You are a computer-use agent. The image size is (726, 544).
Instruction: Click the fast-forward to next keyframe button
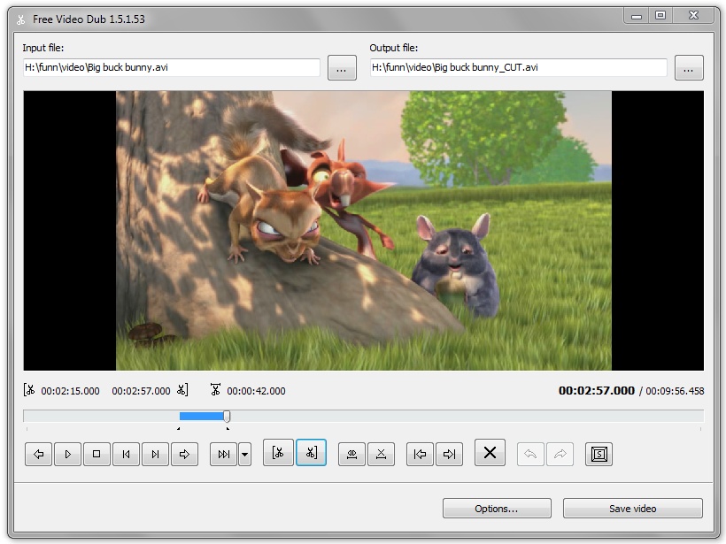coord(224,455)
